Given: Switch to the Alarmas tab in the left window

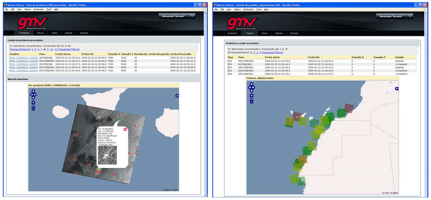Looking at the screenshot, I should 69,33.
